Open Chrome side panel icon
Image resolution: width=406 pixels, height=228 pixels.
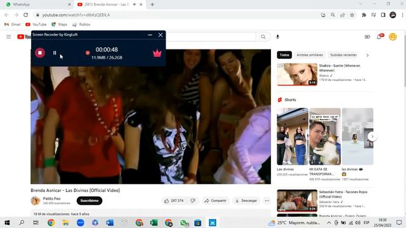[x=383, y=15]
